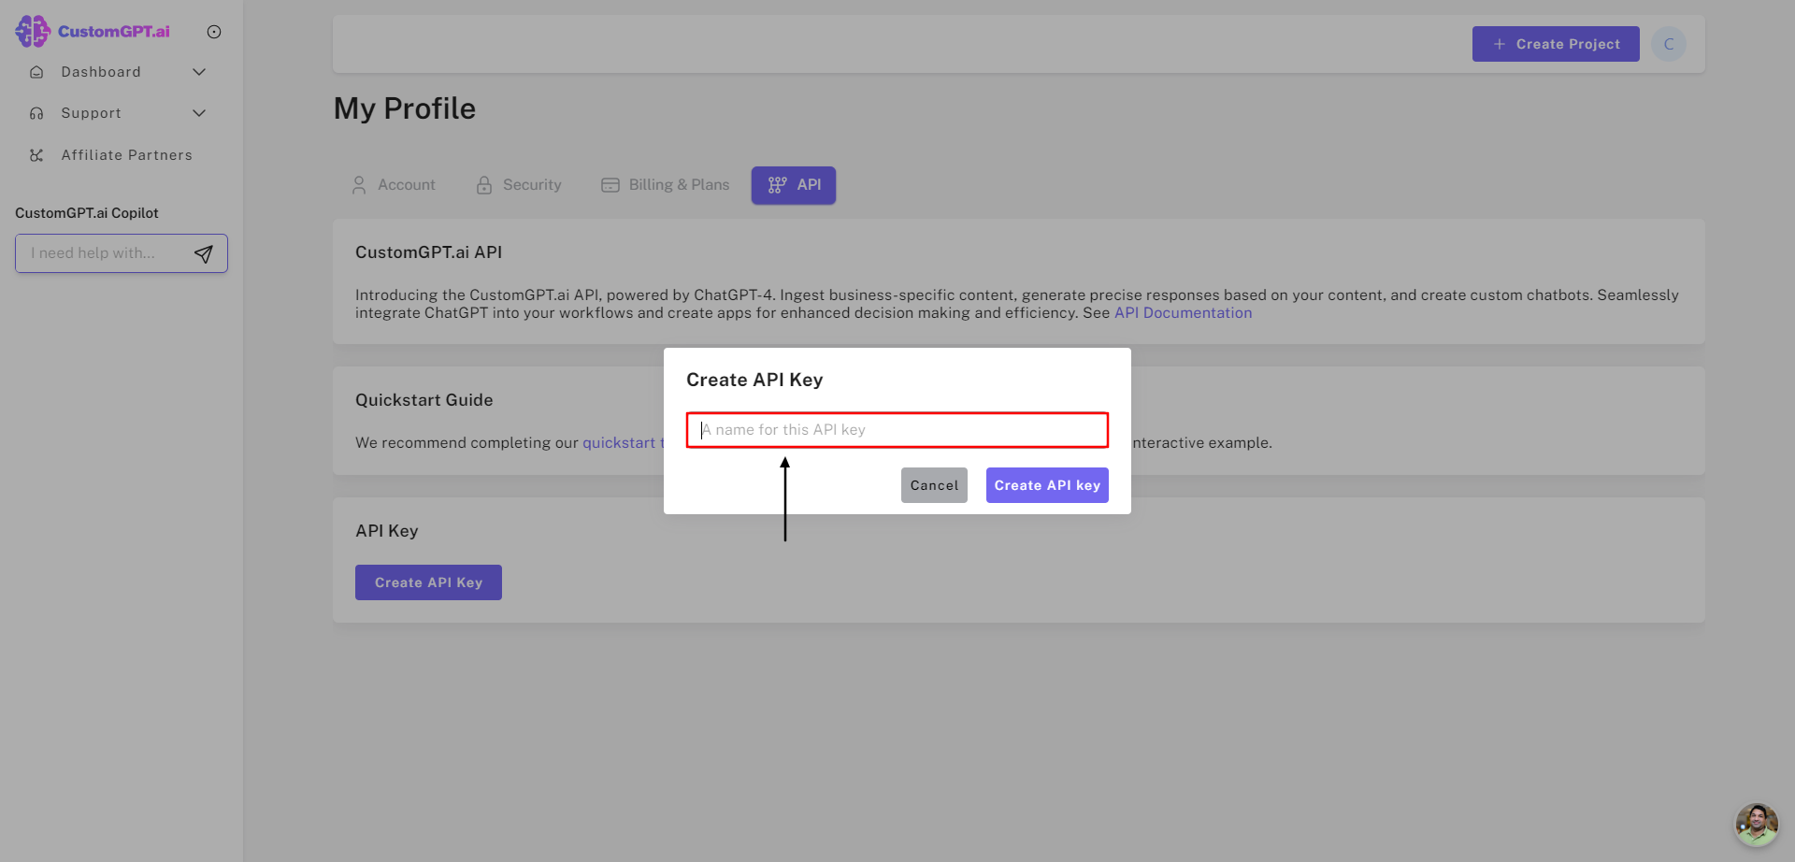Click the Dashboard home icon
The image size is (1795, 862).
coord(36,72)
